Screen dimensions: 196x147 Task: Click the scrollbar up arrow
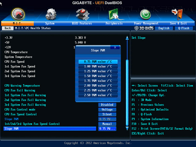point(127,38)
